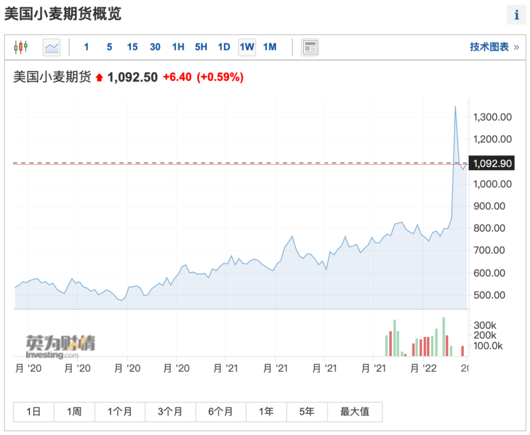Click the info icon at top right
This screenshot has height=435, width=530.
point(516,15)
